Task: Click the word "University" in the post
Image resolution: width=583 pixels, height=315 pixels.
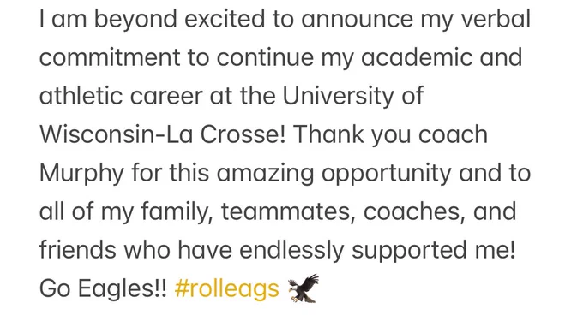Action: point(338,96)
